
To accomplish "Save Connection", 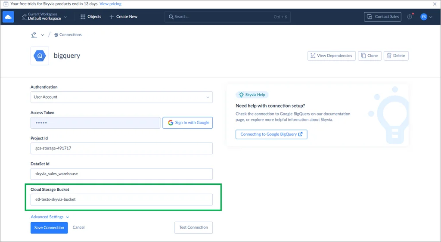I will (49, 228).
